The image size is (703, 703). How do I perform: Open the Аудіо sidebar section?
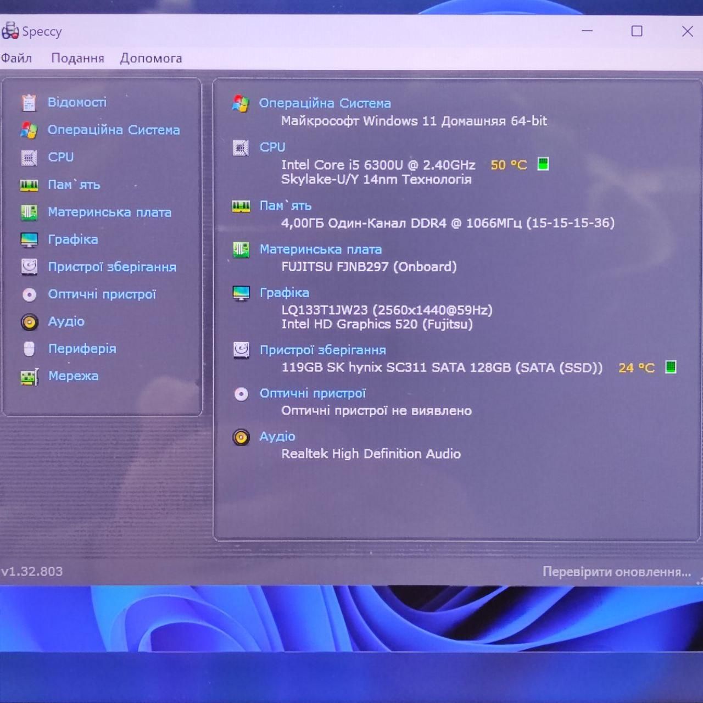pyautogui.click(x=66, y=321)
